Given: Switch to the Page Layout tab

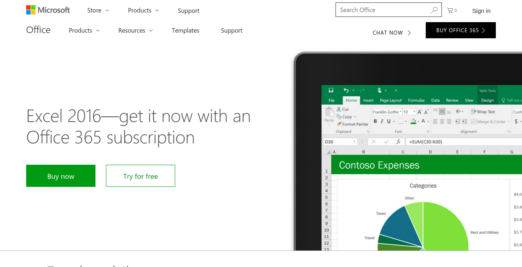Looking at the screenshot, I should pyautogui.click(x=391, y=100).
